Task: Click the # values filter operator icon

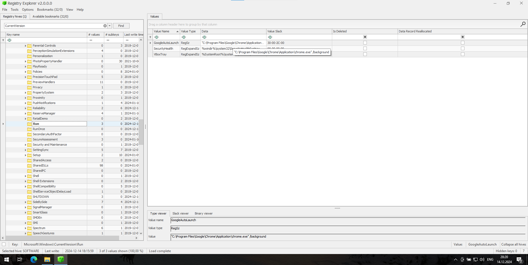Action: 91,40
